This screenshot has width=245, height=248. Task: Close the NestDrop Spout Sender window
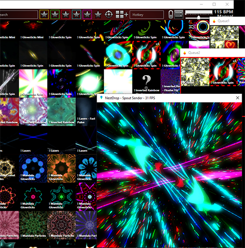point(237,98)
